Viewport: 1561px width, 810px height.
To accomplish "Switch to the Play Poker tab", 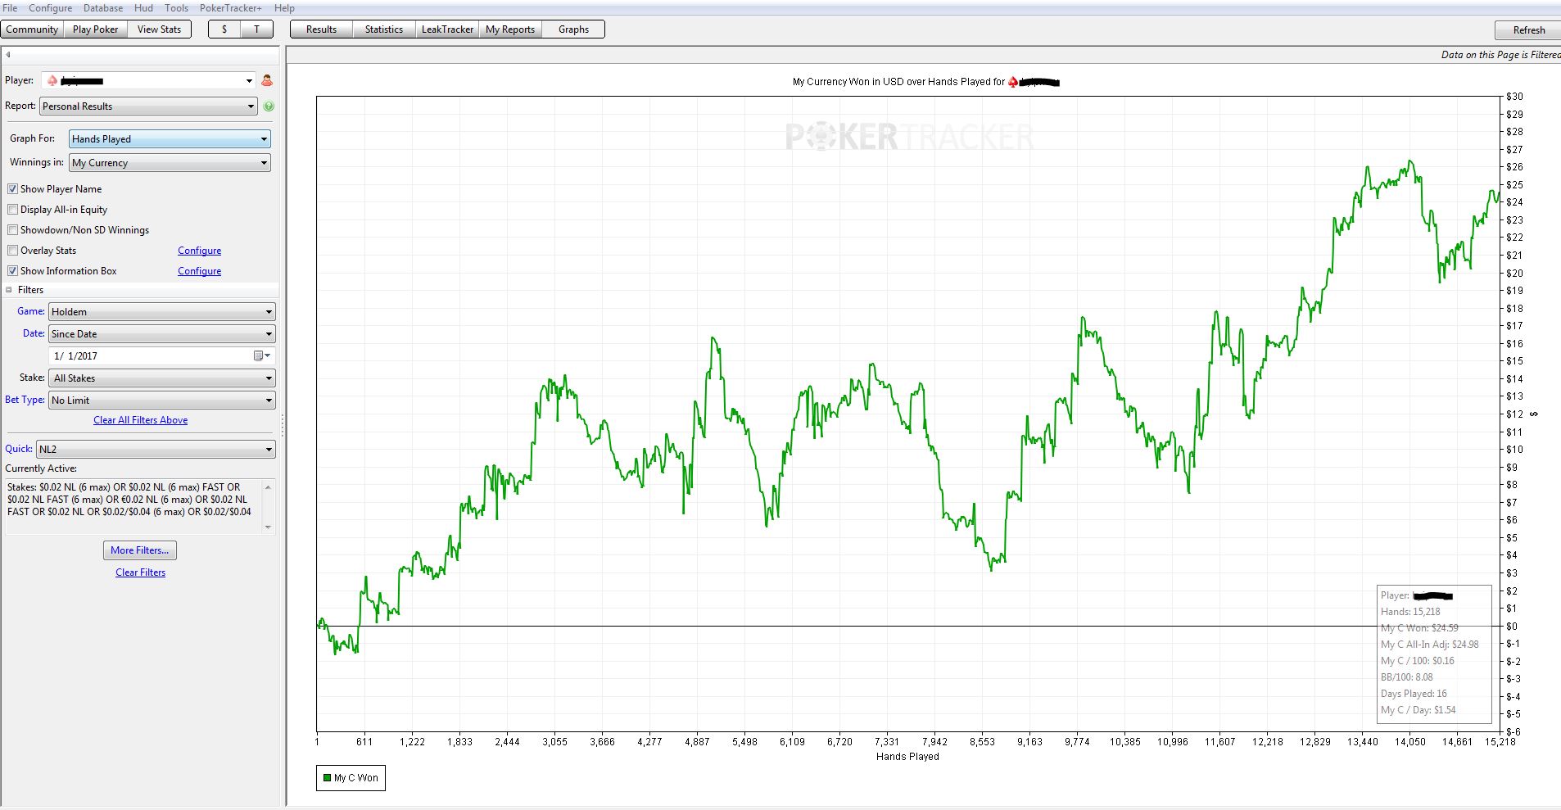I will (x=95, y=29).
